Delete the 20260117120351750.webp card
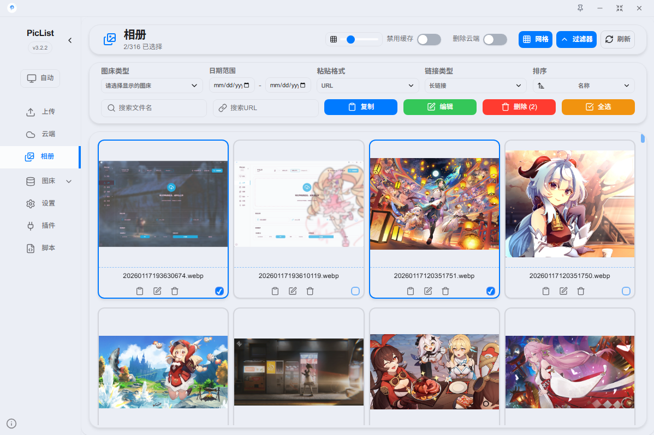The width and height of the screenshot is (654, 435). [x=581, y=291]
